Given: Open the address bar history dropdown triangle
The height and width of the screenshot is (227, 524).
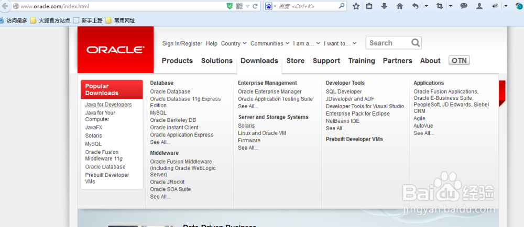Looking at the screenshot, I should pos(248,6).
